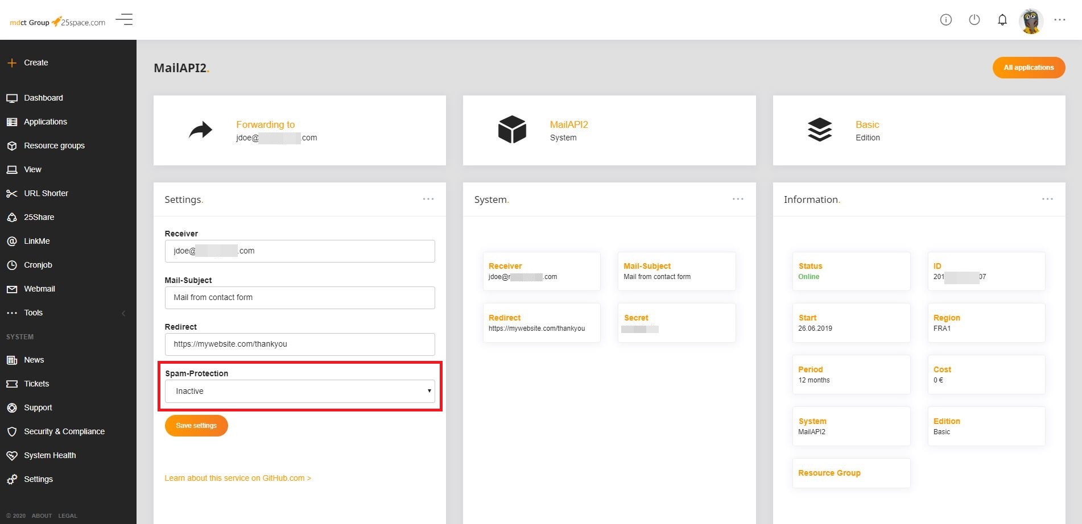Click the Save settings button

[x=196, y=426]
